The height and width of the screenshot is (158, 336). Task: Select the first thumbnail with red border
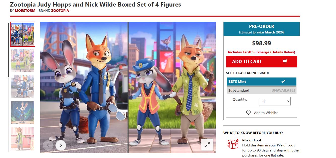tap(23, 34)
